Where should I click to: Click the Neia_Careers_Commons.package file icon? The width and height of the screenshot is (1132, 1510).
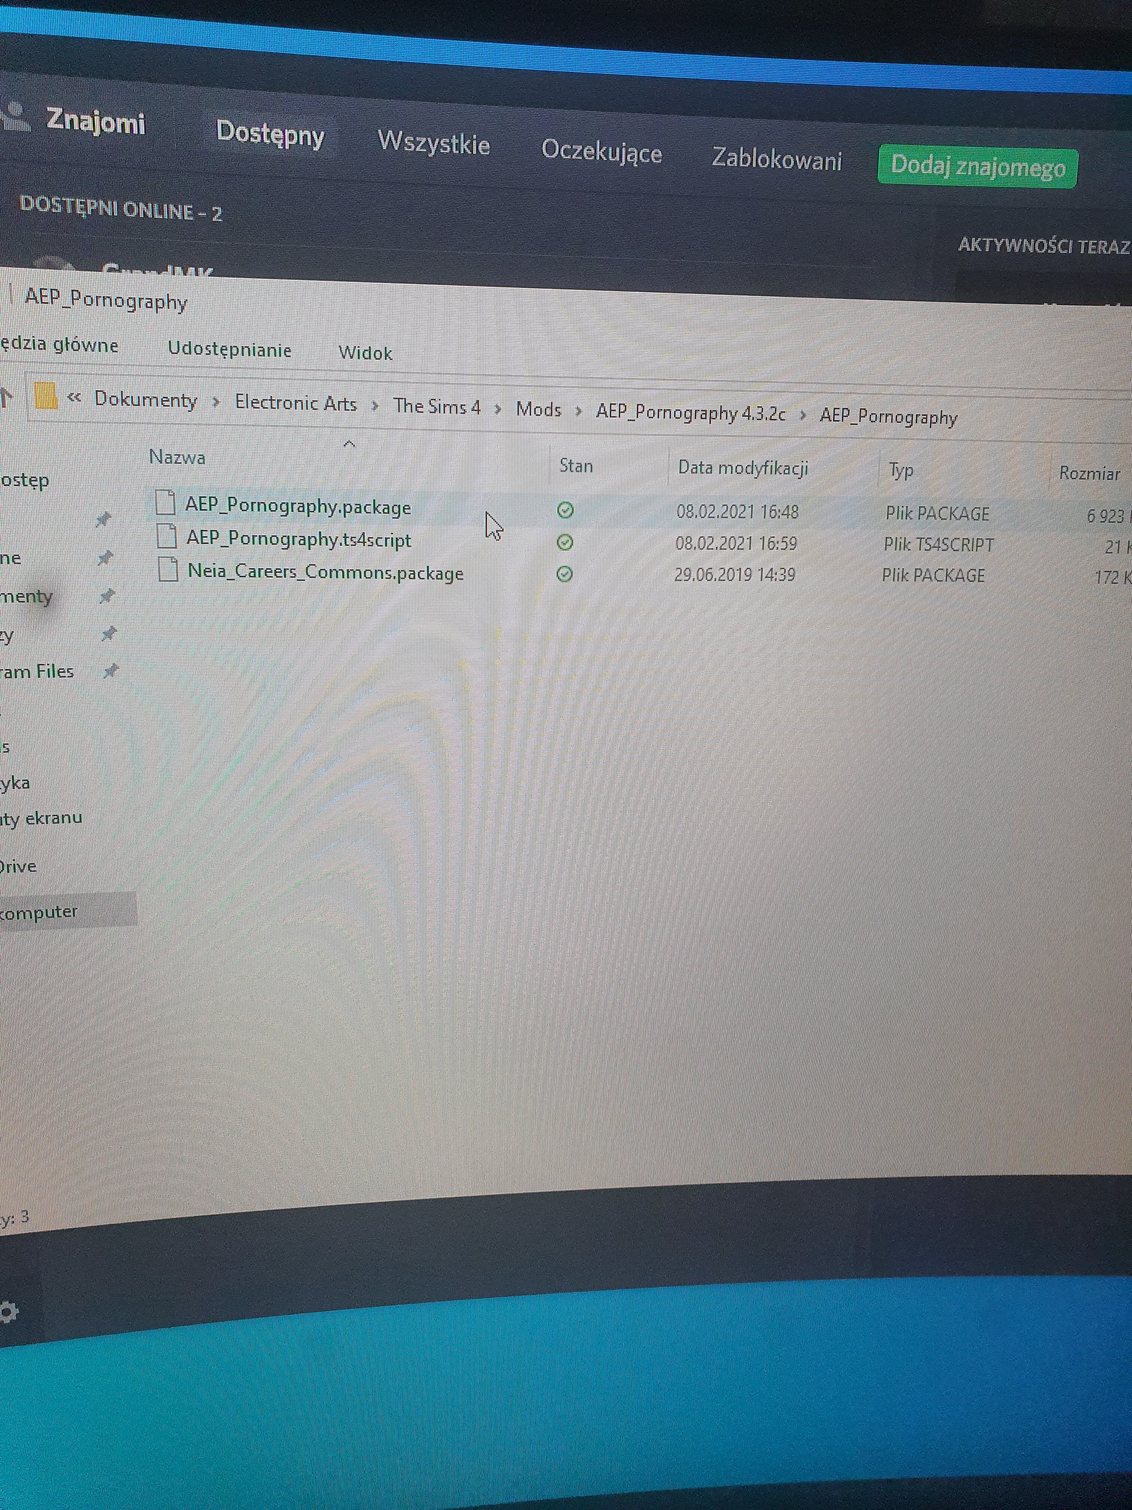click(x=168, y=569)
